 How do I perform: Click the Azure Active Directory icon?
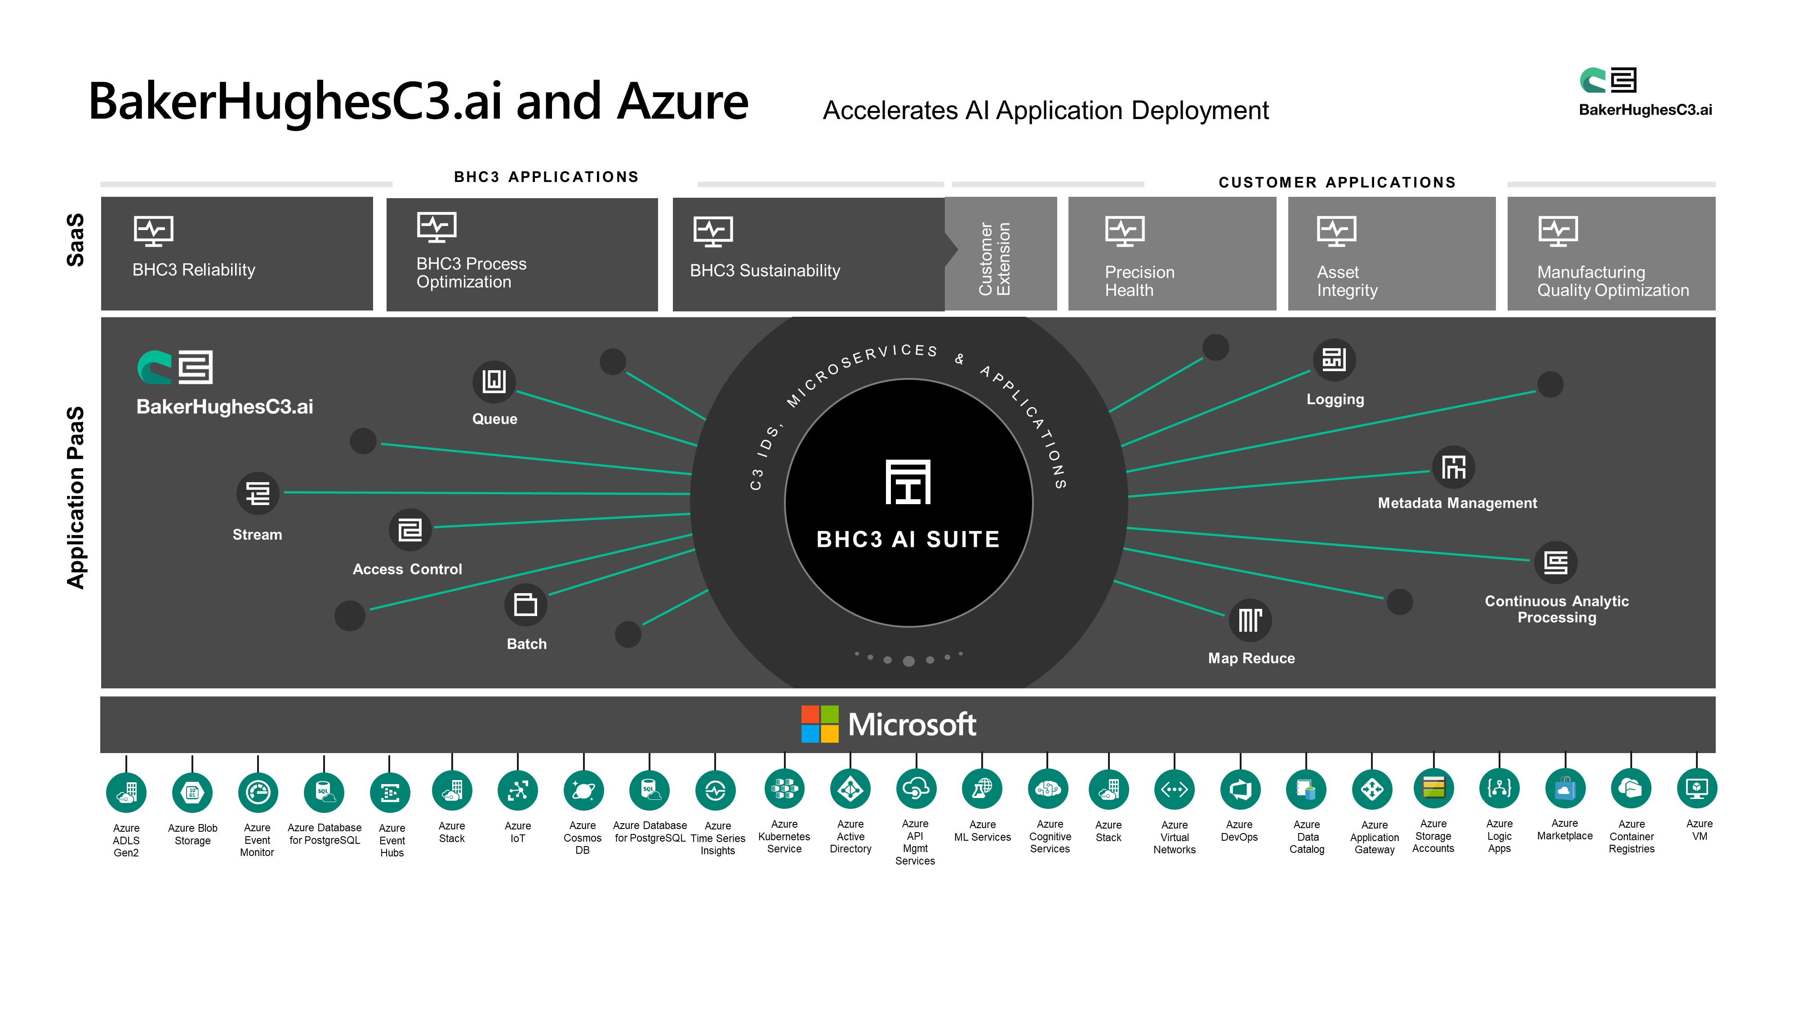point(850,789)
